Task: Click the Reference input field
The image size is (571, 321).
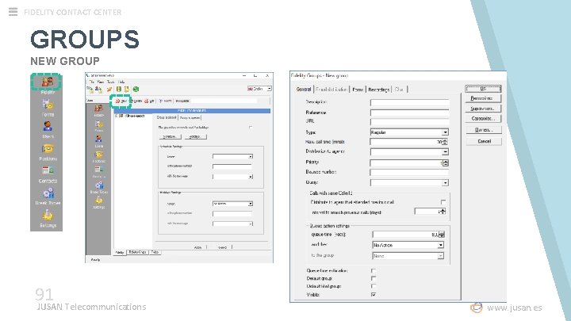Action: pyautogui.click(x=409, y=113)
